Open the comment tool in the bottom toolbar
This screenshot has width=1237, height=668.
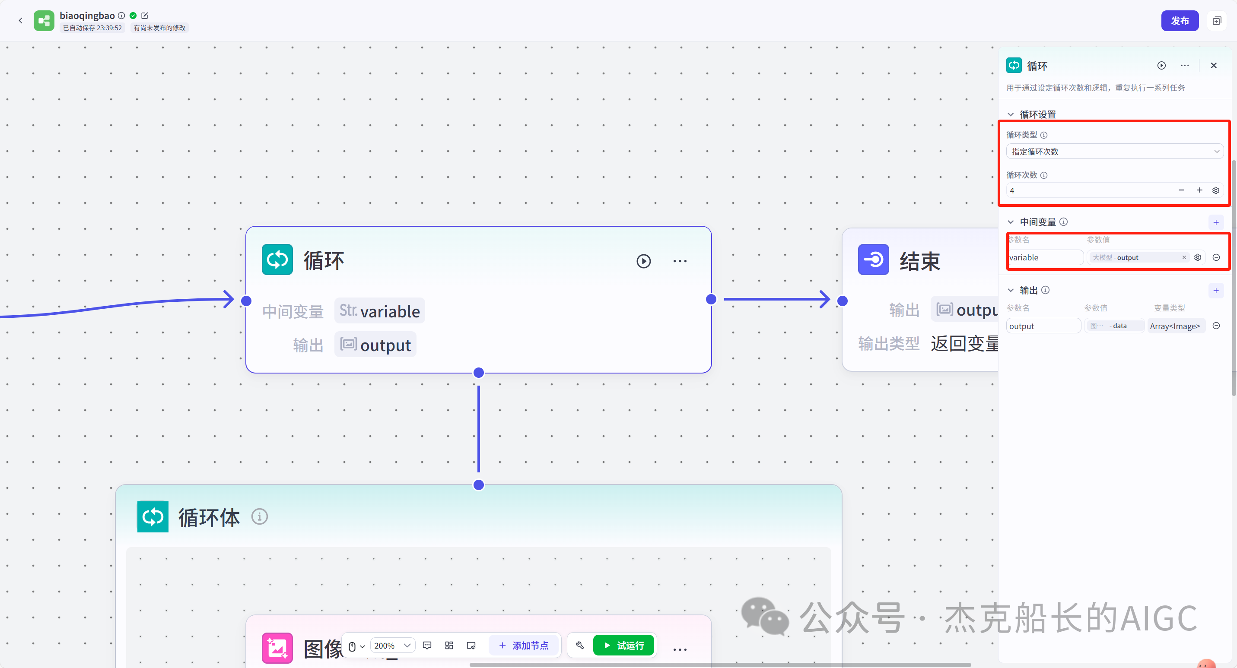point(427,646)
